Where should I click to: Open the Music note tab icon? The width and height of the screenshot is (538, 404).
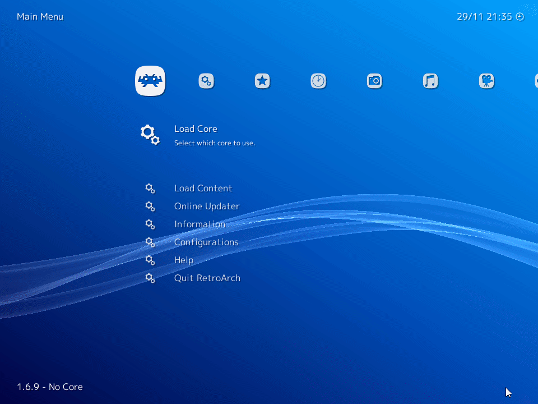click(430, 81)
